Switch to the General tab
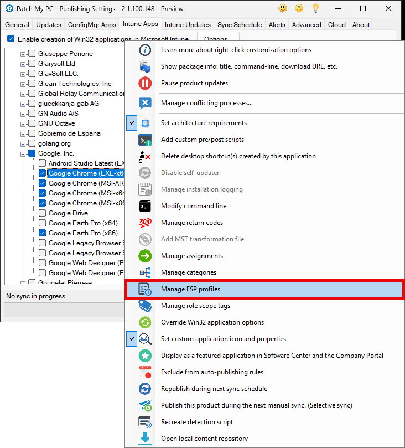Screen dimensions: 405x448 tap(17, 25)
